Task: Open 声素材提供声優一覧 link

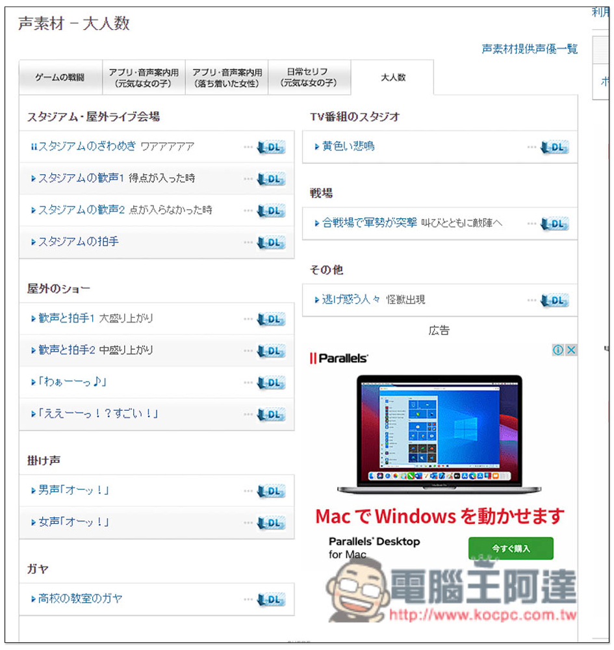Action: [x=529, y=49]
